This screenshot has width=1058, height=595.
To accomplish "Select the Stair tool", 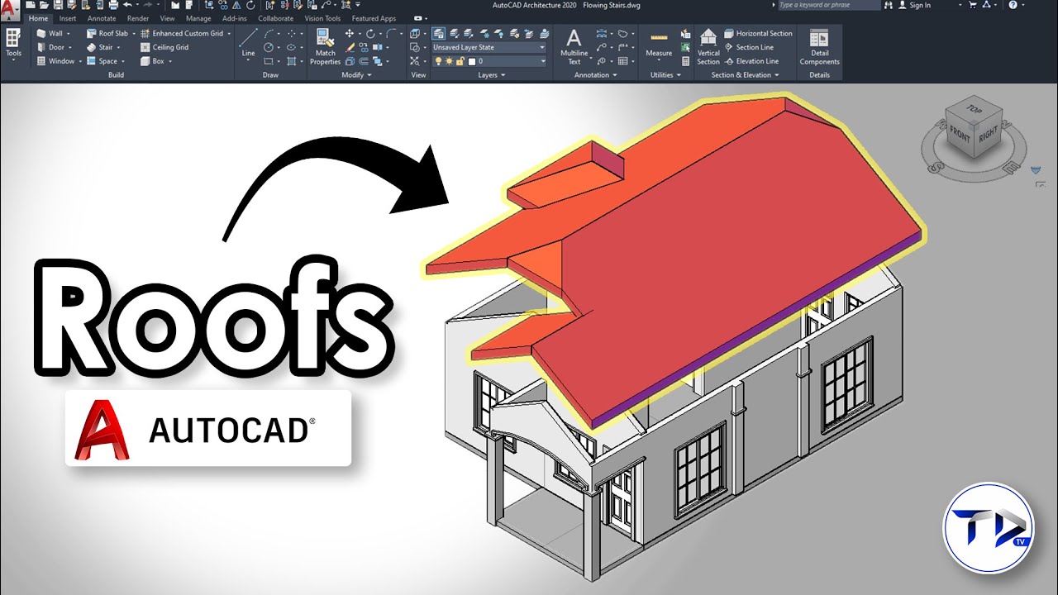I will tap(99, 47).
